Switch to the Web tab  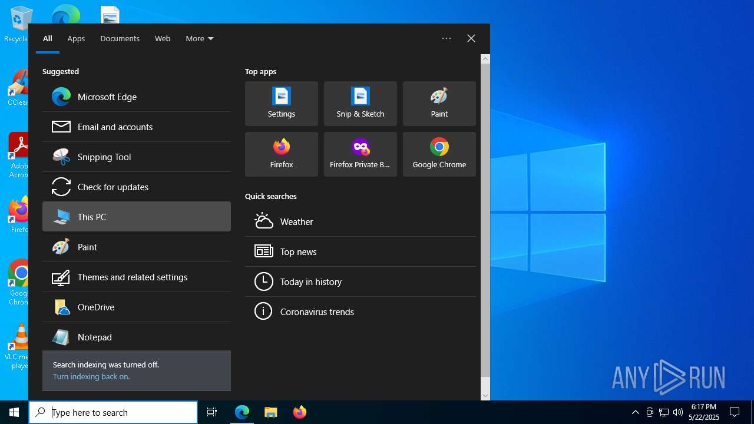pos(163,38)
